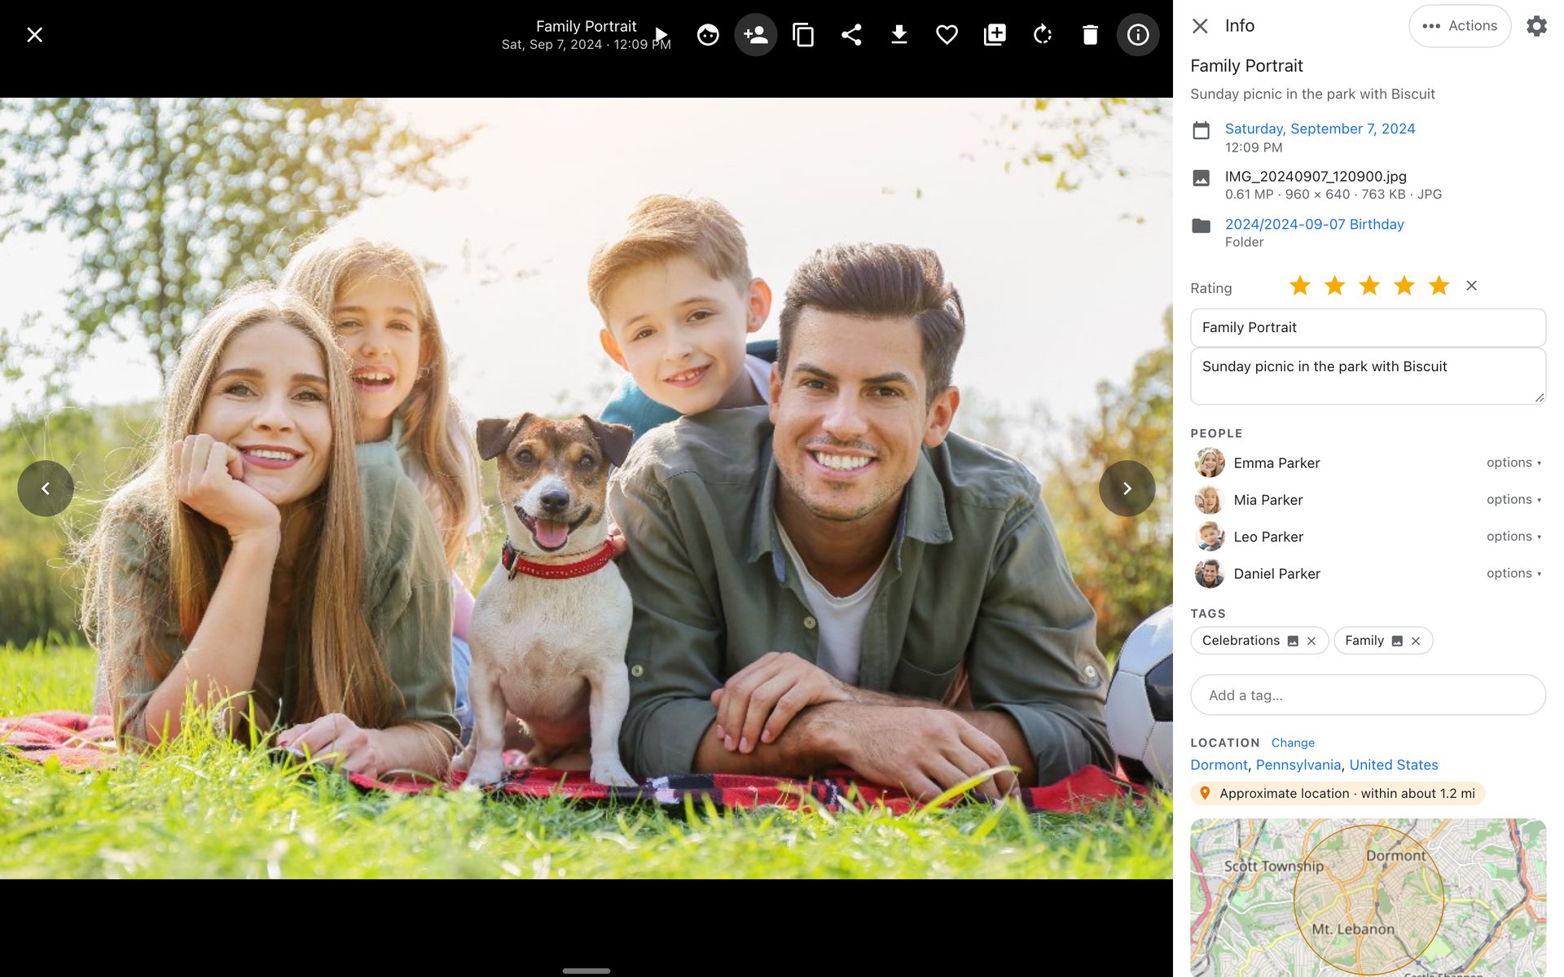Clear the star rating

click(1471, 286)
